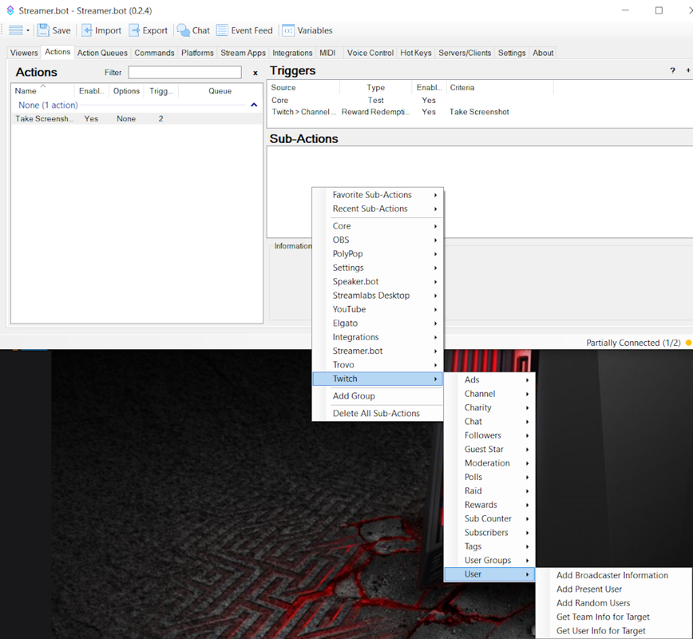Screen dimensions: 693x639
Task: Click the Save disk icon in toolbar
Action: [44, 30]
